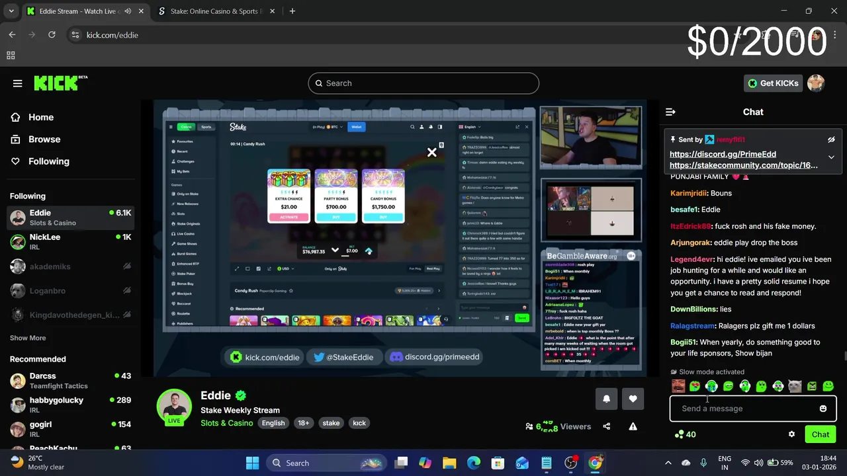This screenshot has width=847, height=476.
Task: Open a new browser tab
Action: click(292, 11)
